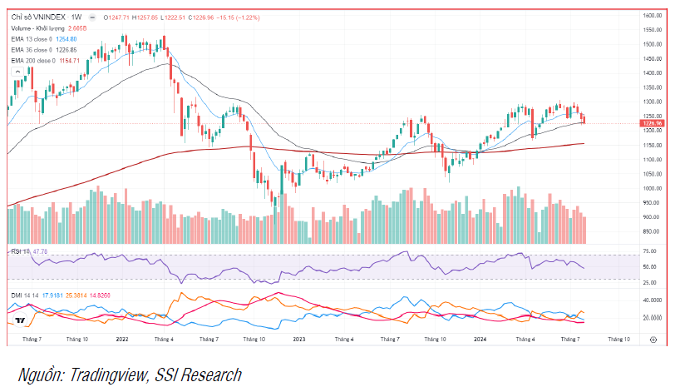Open the TradingView logo in DMI pane
680x387 pixels.
(19, 320)
